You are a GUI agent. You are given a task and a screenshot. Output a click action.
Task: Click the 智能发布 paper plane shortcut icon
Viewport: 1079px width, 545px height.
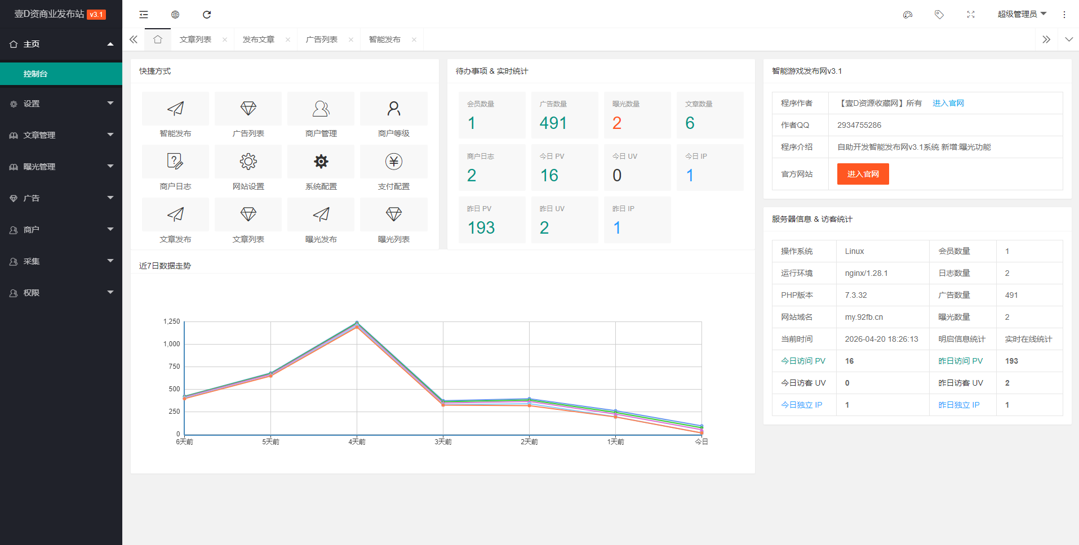(175, 109)
